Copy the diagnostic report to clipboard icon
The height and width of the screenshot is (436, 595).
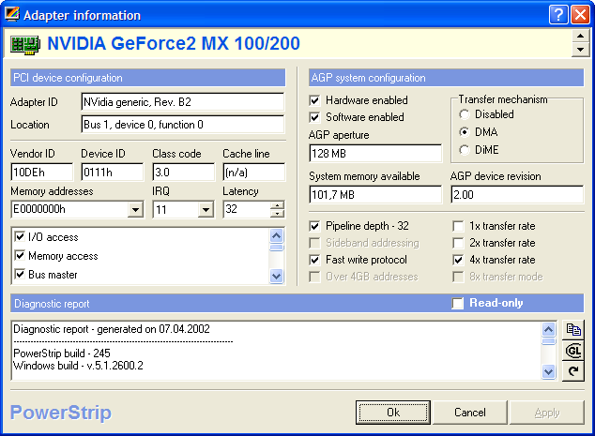pos(573,329)
